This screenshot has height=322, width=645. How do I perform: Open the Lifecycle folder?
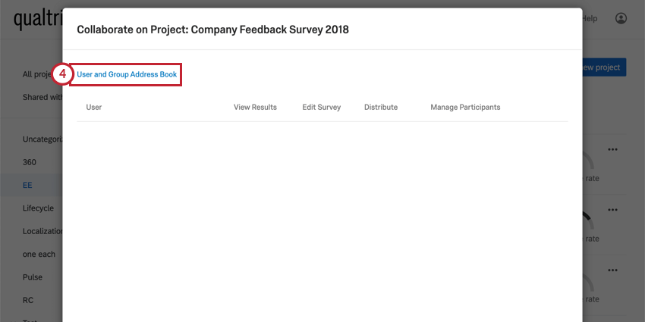pyautogui.click(x=38, y=208)
